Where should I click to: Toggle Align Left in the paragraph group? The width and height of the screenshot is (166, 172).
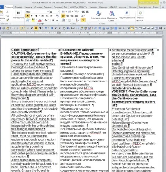pos(63,16)
